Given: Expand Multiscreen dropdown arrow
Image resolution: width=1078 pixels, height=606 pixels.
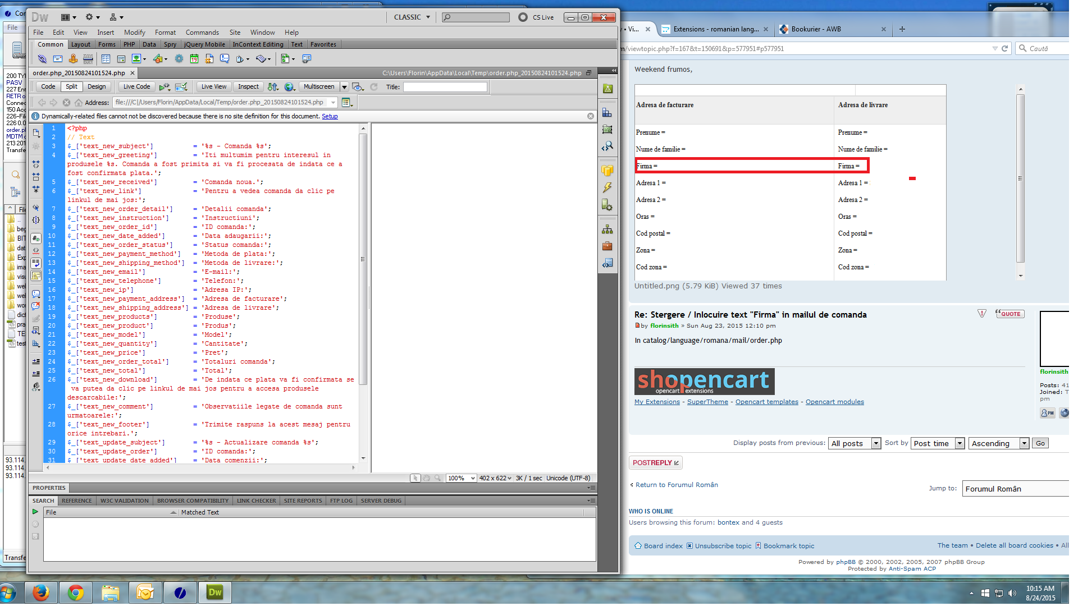Looking at the screenshot, I should [344, 87].
